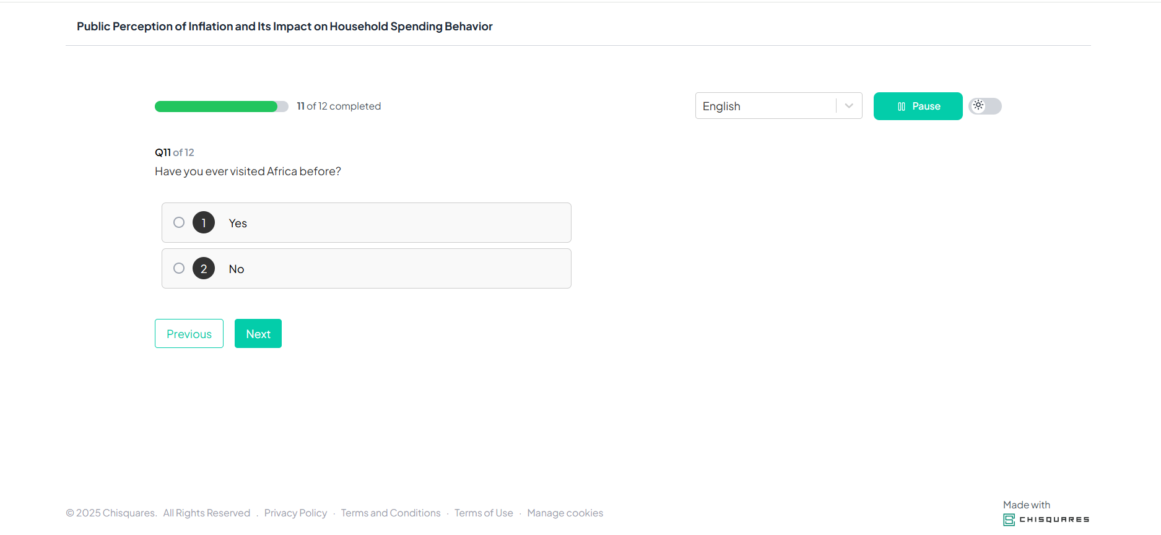Click the number 2 badge beside No
This screenshot has height=535, width=1161.
[x=203, y=269]
